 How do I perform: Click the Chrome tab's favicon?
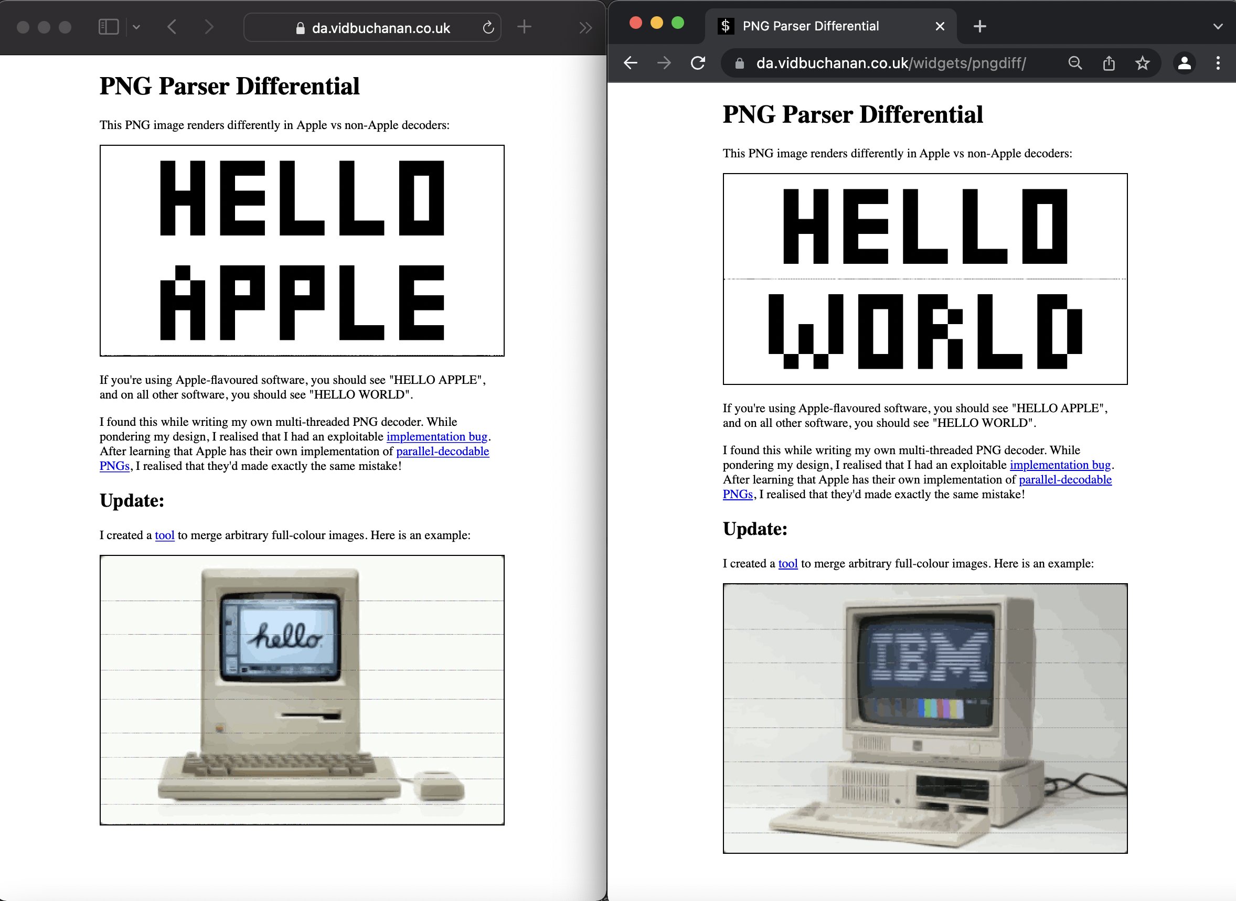[726, 26]
